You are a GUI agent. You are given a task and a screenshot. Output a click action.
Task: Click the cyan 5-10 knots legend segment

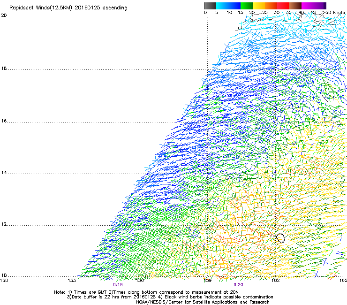click(222, 6)
